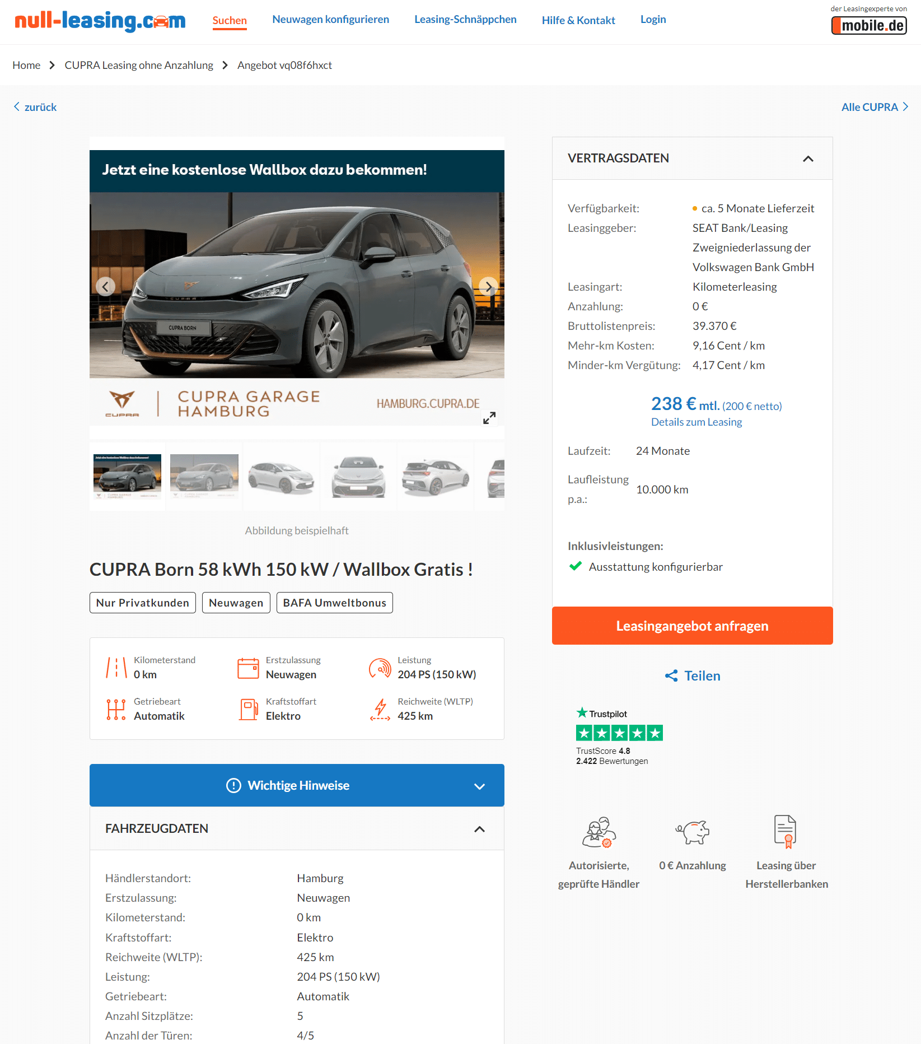Select the BAFA Umweltbonus tag
Screen dimensions: 921x1044
pyautogui.click(x=335, y=603)
